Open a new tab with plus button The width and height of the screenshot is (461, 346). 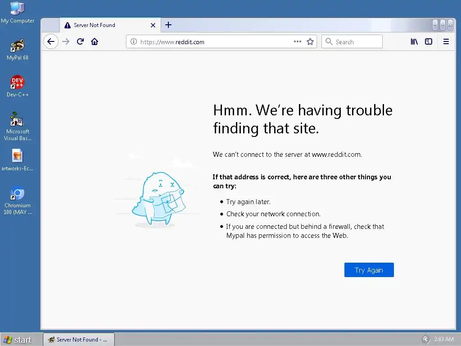click(168, 25)
